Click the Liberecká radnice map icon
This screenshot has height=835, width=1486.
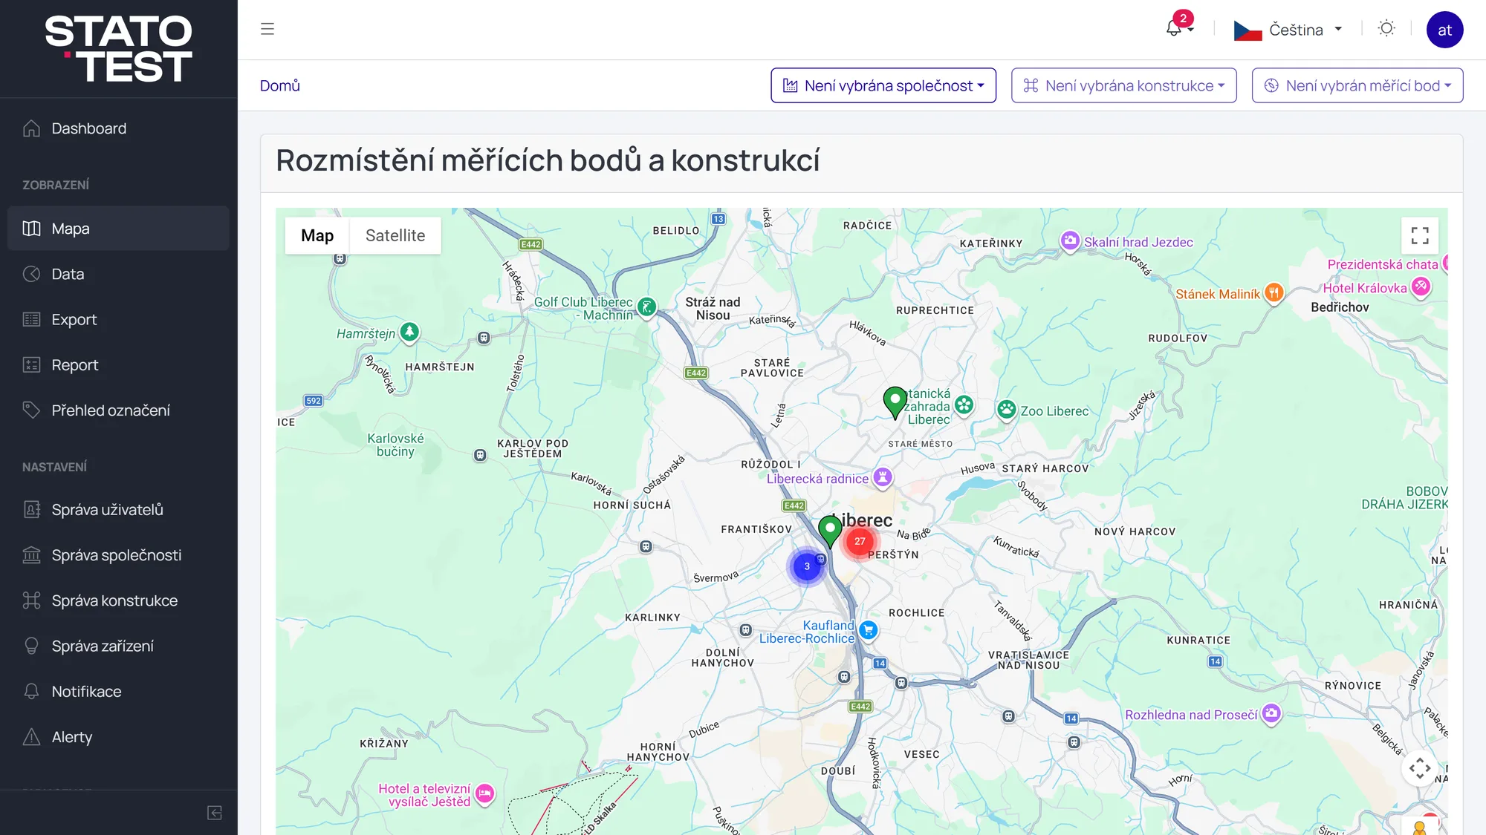tap(883, 477)
